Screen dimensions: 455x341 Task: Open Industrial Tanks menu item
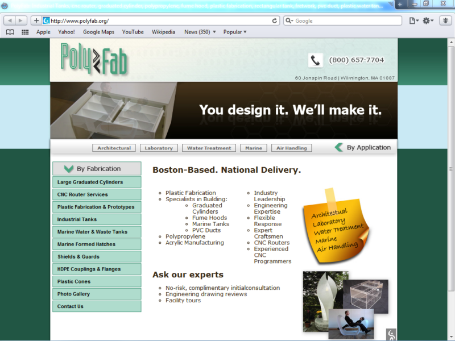97,219
